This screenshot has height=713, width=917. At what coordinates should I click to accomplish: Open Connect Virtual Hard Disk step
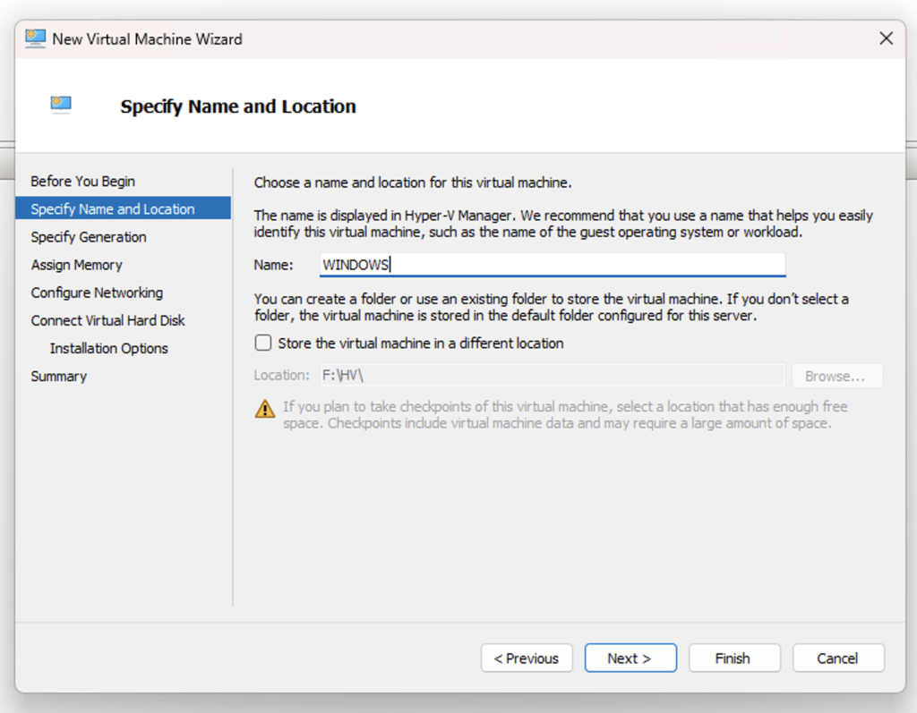[x=107, y=320]
